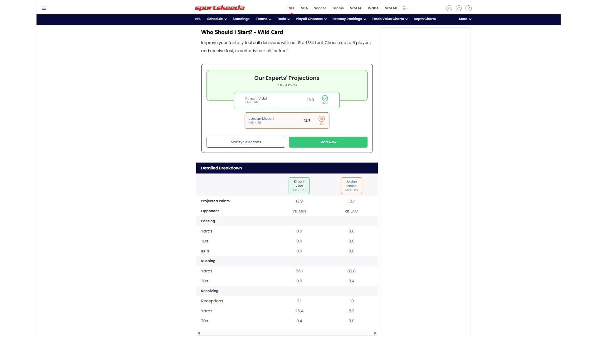Expand the More menu in navbar
Screen dimensions: 599x337
[465, 19]
